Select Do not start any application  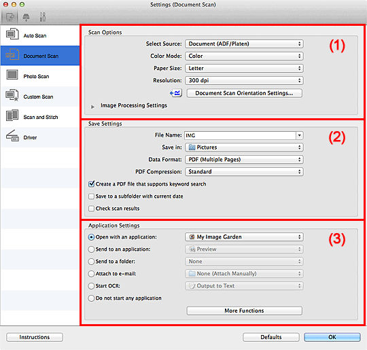91,298
